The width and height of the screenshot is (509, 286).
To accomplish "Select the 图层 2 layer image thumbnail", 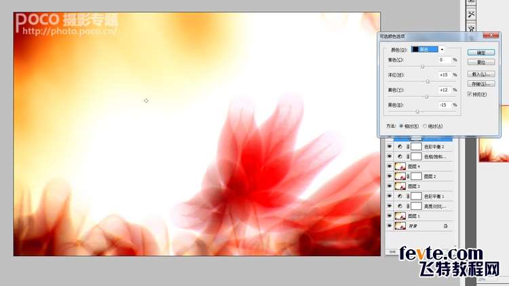I will pos(400,177).
